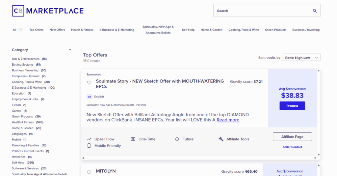337x176 pixels.
Task: Open the All categories hamburger menu icon
Action: (x=20, y=30)
